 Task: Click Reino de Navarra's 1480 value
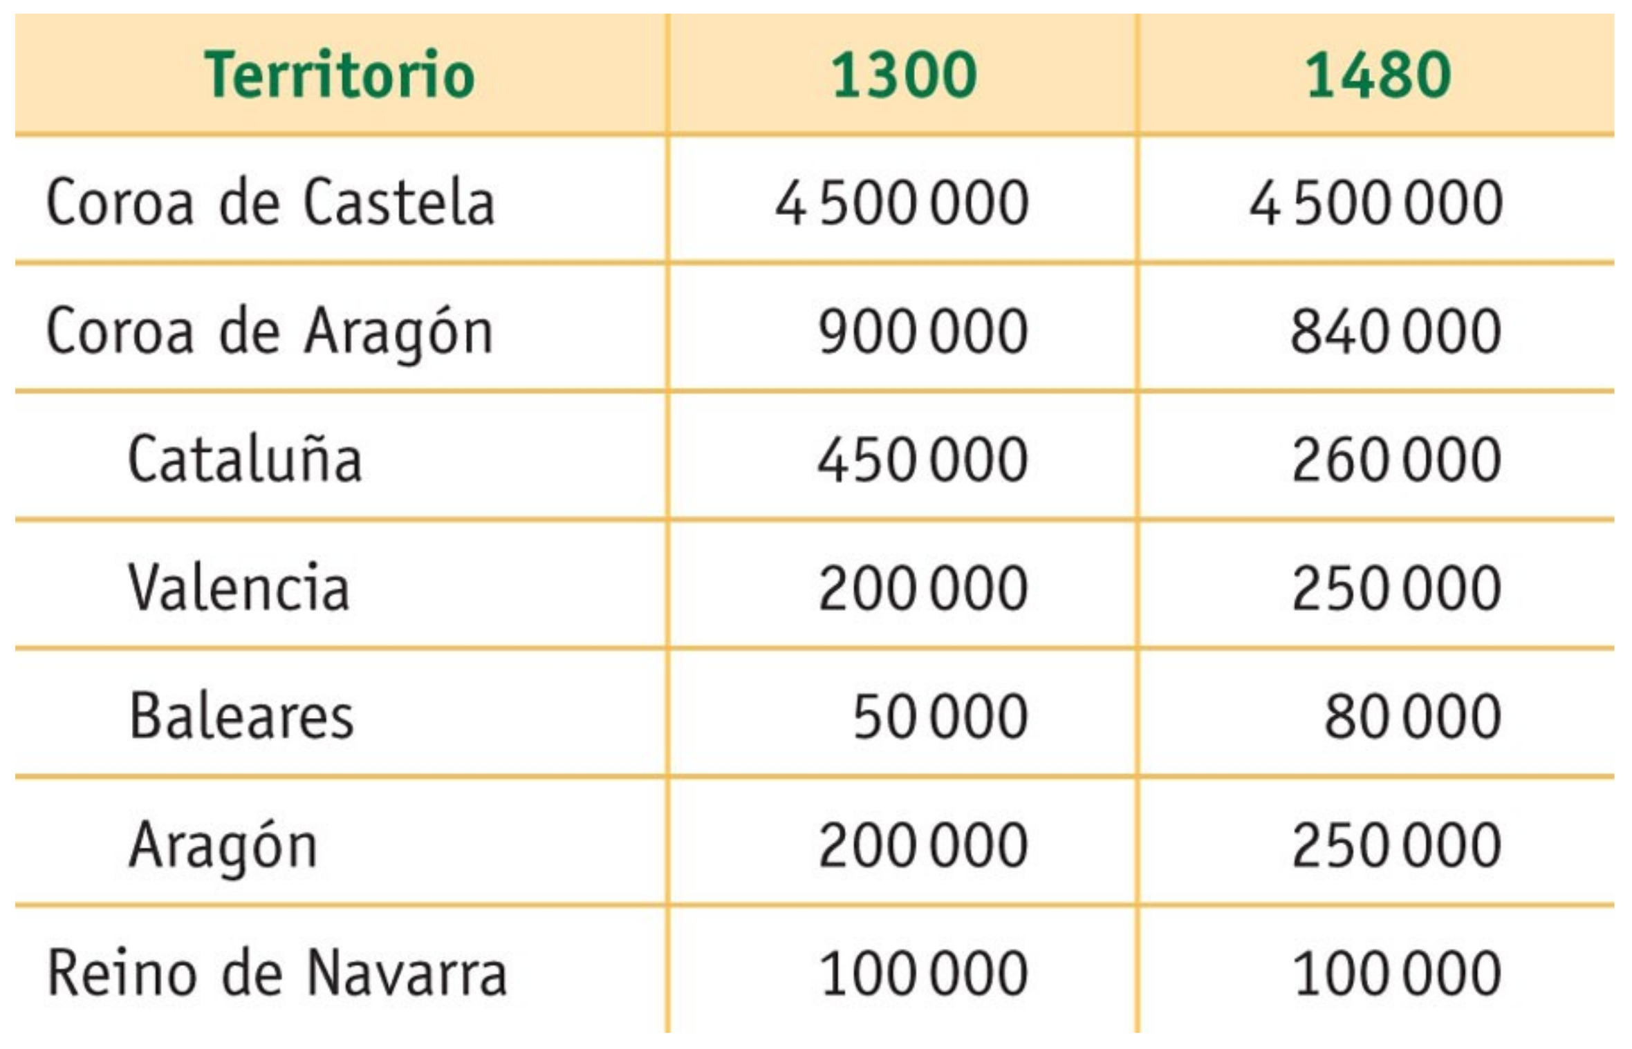point(1396,974)
